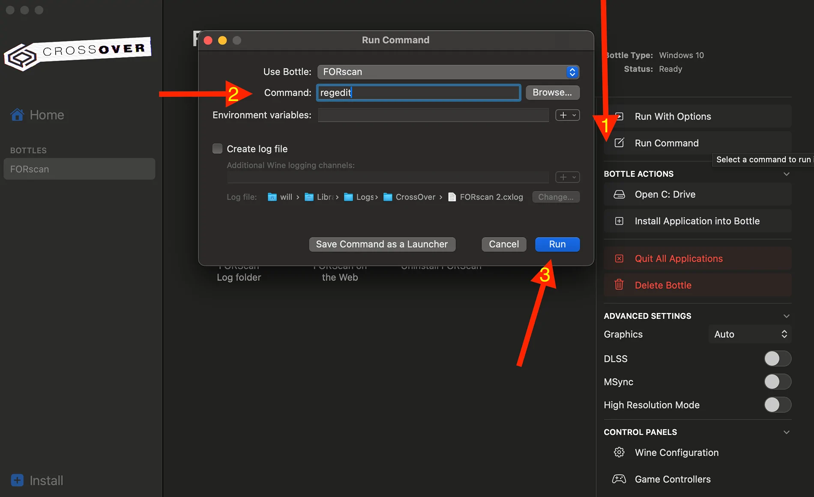
Task: Click the Command text field
Action: click(419, 92)
